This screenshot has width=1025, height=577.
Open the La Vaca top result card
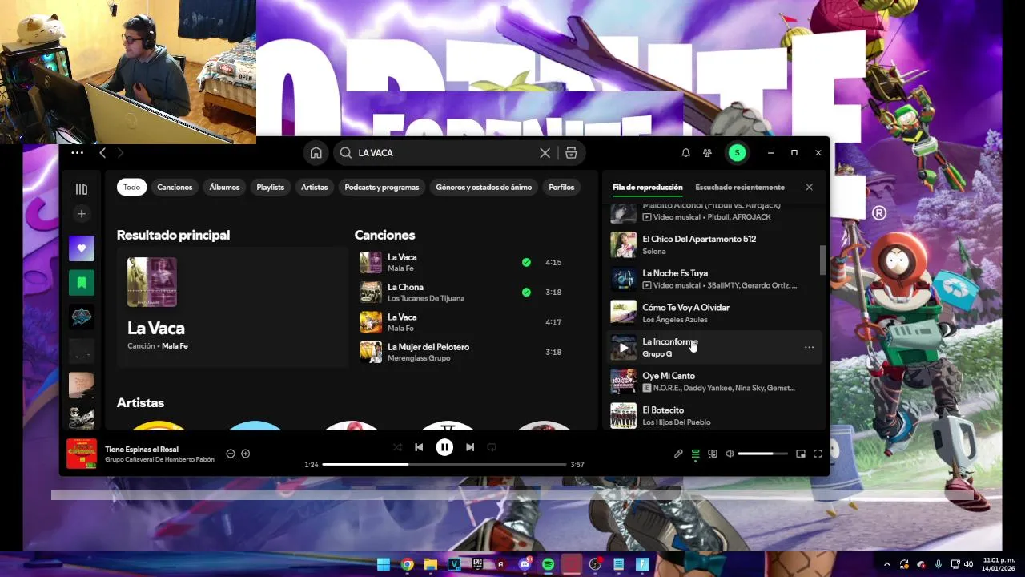(x=232, y=307)
